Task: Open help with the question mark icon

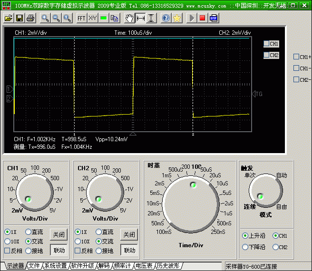Action: pos(166,19)
